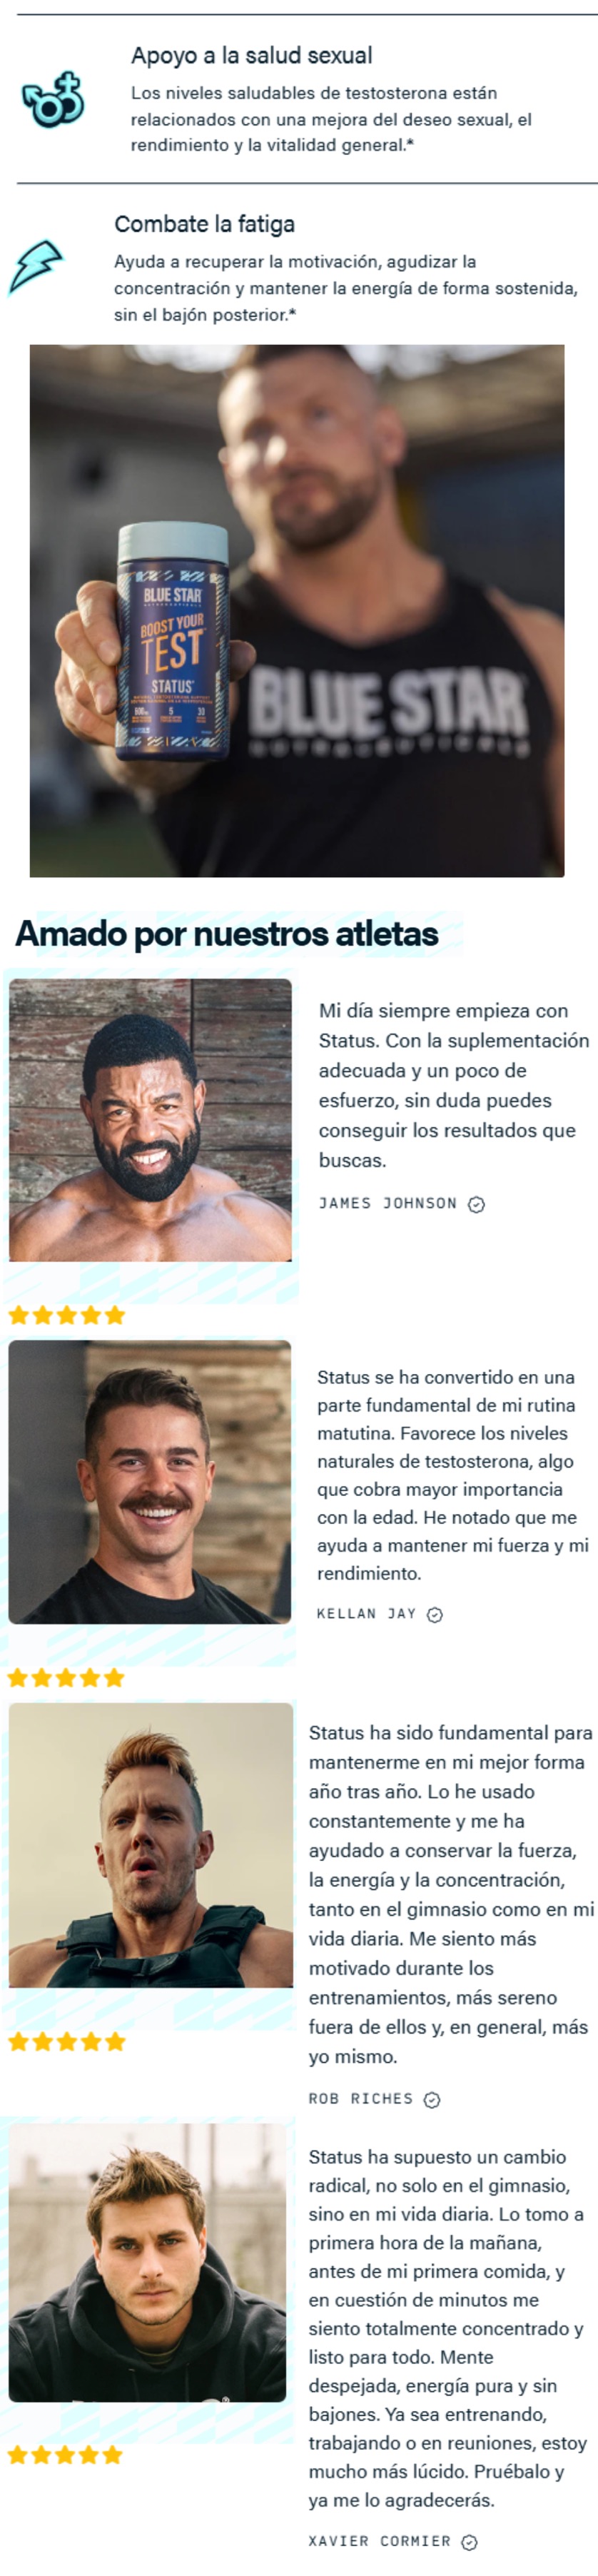This screenshot has width=598, height=2576.
Task: Click the JAMES JOHNSON name label
Action: (x=388, y=1203)
